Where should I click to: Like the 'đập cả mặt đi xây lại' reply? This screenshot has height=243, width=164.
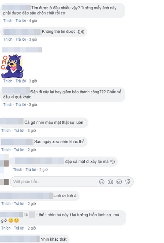[17, 170]
